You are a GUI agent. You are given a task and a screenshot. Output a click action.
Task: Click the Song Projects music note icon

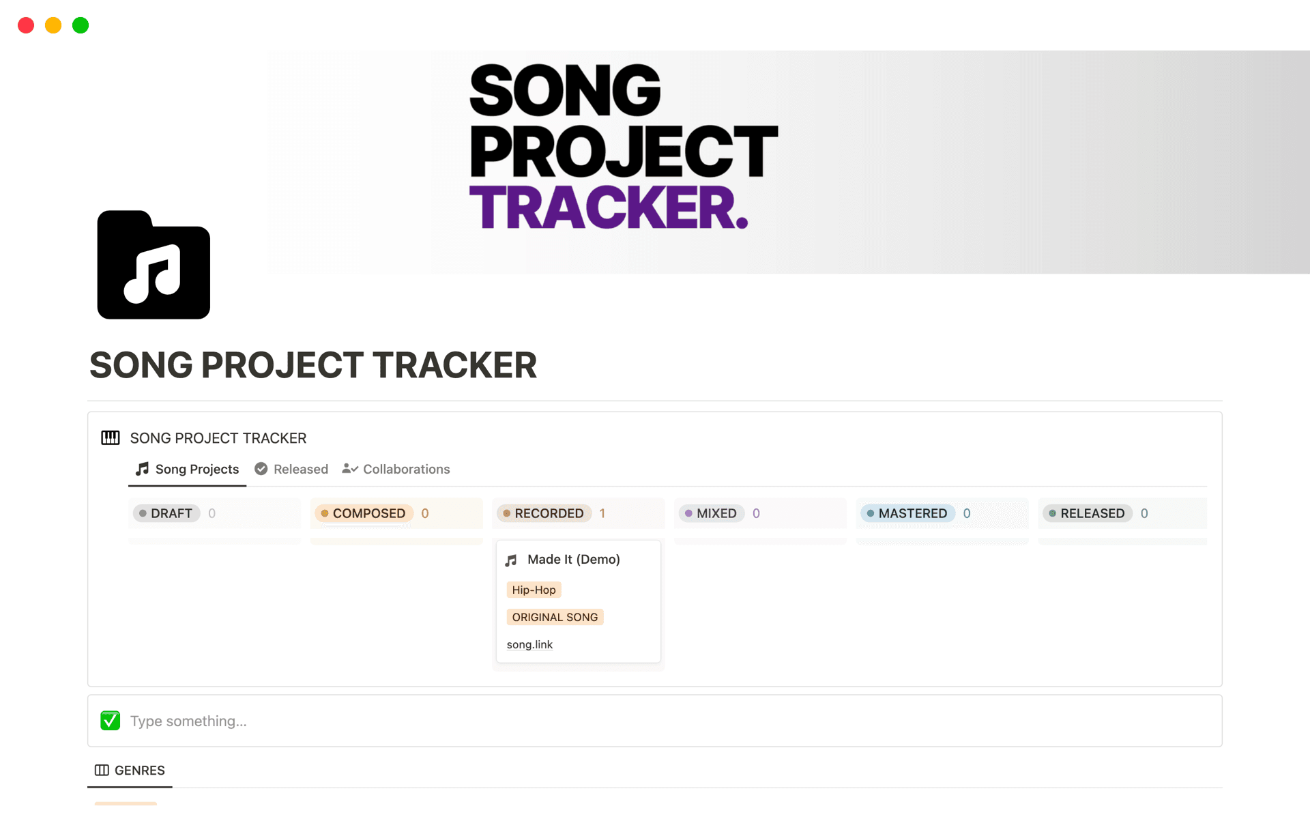[x=142, y=469]
